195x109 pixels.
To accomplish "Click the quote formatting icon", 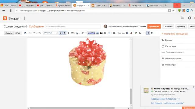I will pos(127,33).
